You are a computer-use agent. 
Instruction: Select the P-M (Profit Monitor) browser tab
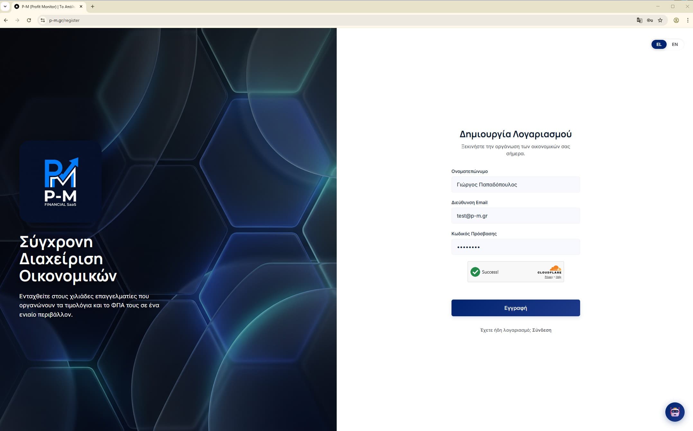click(x=48, y=6)
